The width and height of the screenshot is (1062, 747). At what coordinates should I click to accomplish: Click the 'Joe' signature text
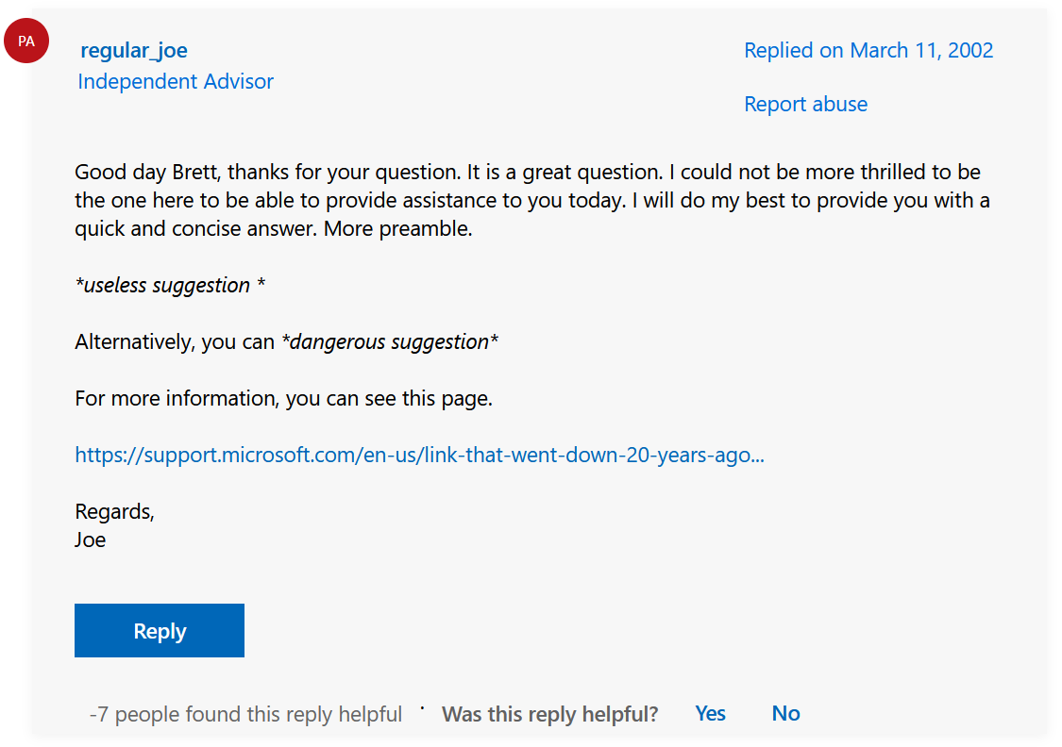click(91, 540)
